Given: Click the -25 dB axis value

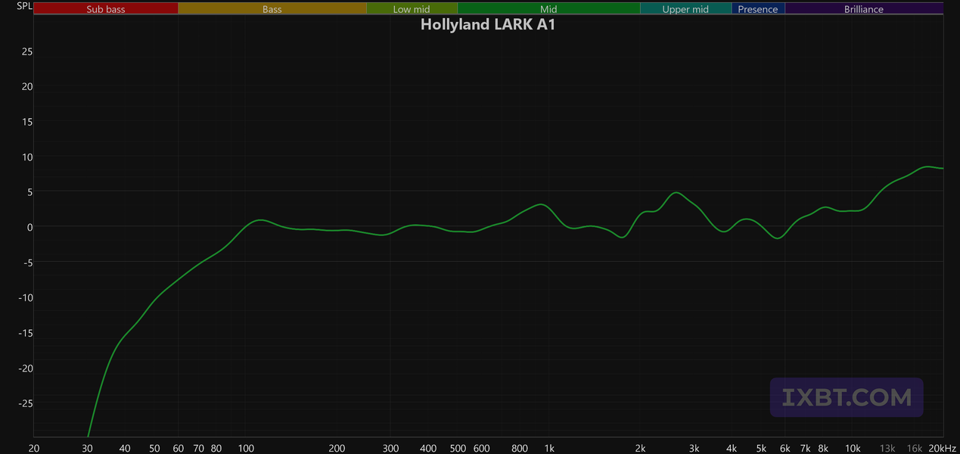Looking at the screenshot, I should point(24,403).
